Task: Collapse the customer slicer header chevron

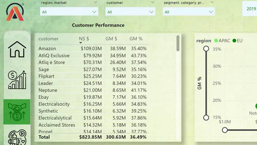Action: [153, 2]
